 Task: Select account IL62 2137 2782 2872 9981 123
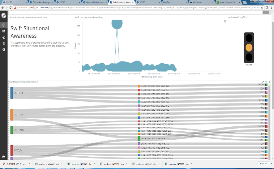click(x=155, y=102)
